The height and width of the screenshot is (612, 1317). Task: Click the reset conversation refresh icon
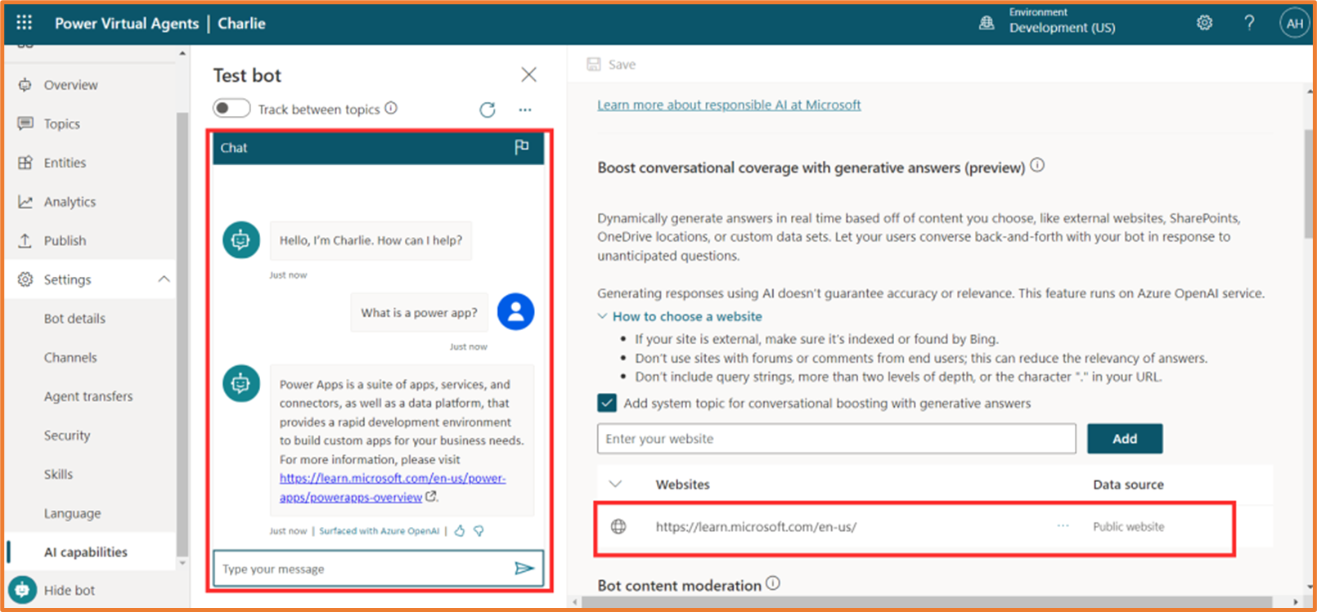(488, 109)
